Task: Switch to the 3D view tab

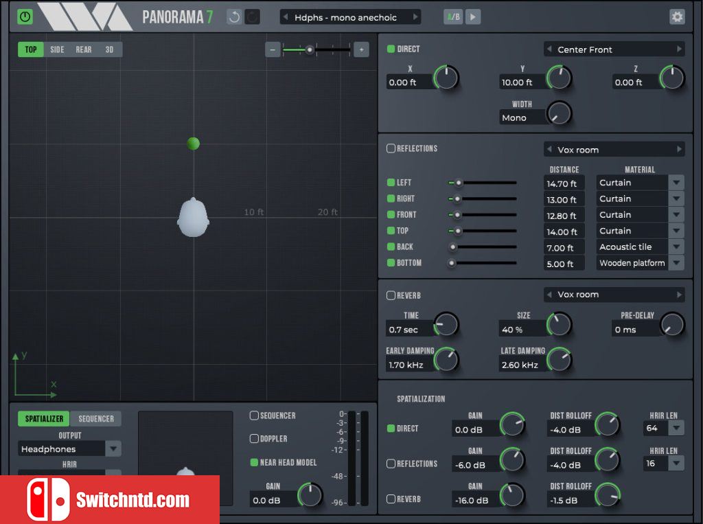Action: [x=109, y=49]
